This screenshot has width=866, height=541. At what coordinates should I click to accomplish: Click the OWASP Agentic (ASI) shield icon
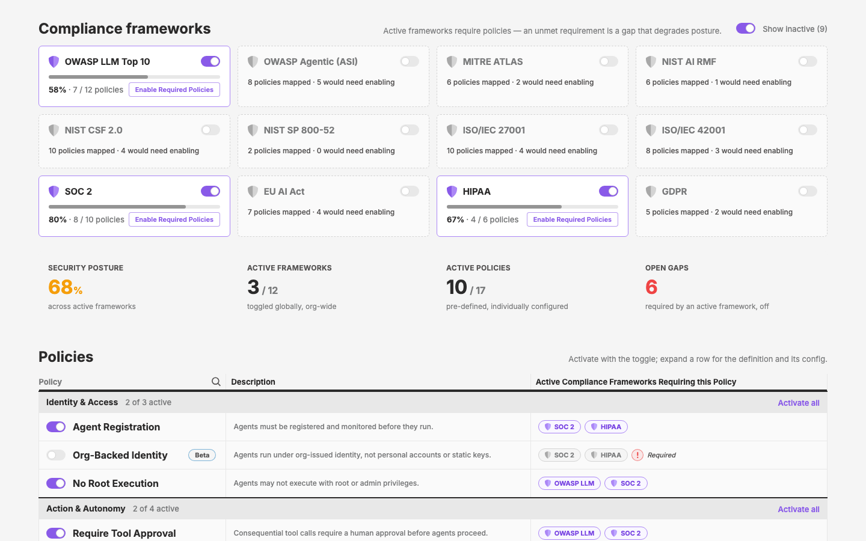click(253, 61)
